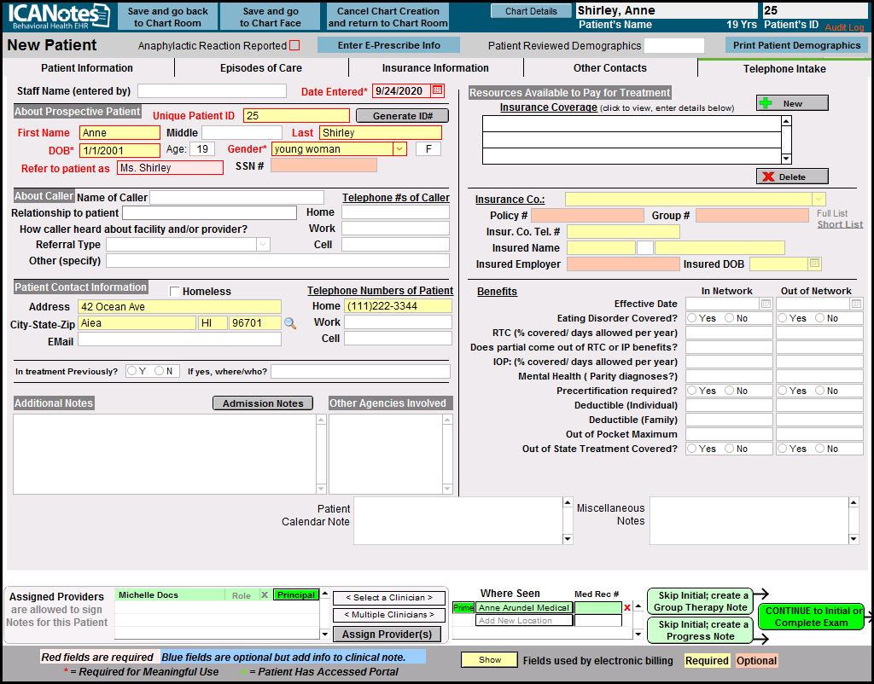The image size is (874, 684).
Task: Remove location with red X icon
Action: pyautogui.click(x=627, y=607)
